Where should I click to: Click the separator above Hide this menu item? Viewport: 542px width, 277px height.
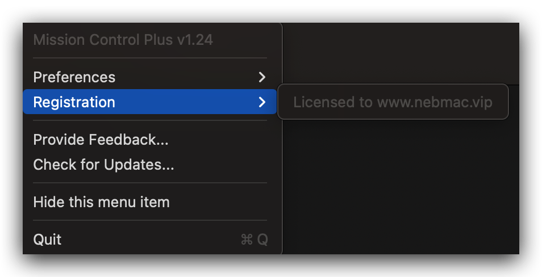(x=150, y=183)
